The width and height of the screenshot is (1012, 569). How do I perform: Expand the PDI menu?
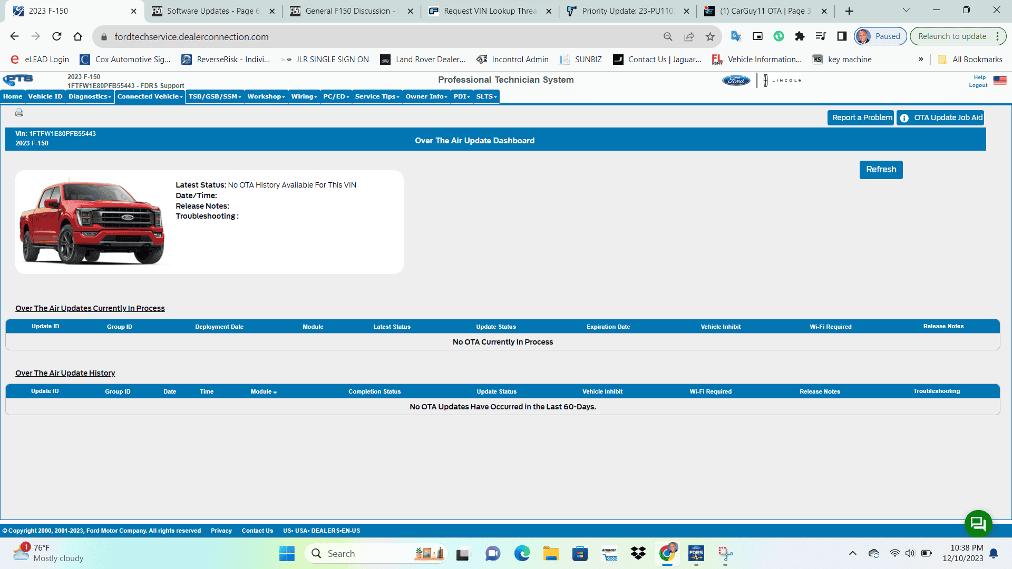tap(462, 96)
